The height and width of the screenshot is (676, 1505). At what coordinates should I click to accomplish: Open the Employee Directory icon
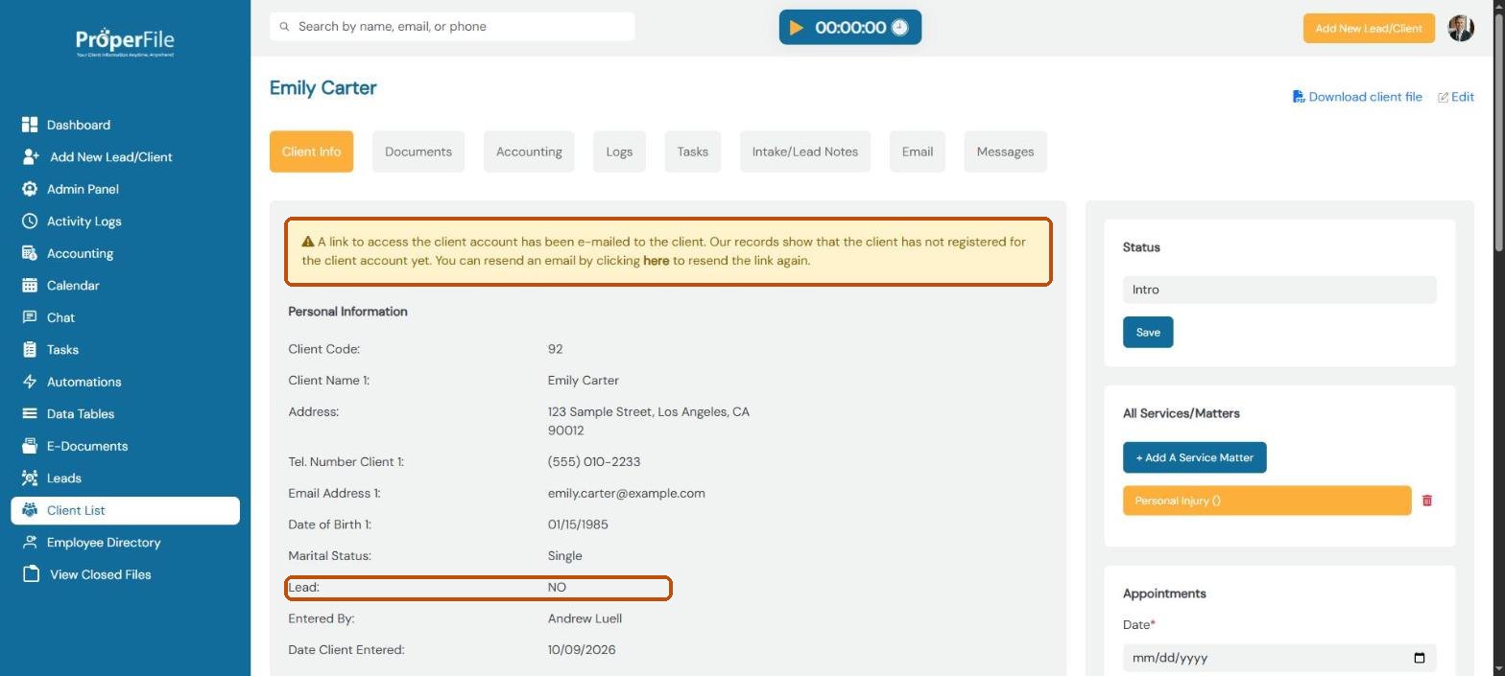click(x=30, y=542)
